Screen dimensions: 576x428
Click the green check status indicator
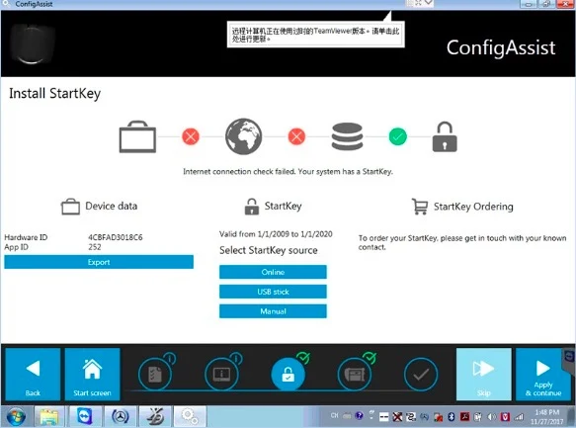point(398,136)
